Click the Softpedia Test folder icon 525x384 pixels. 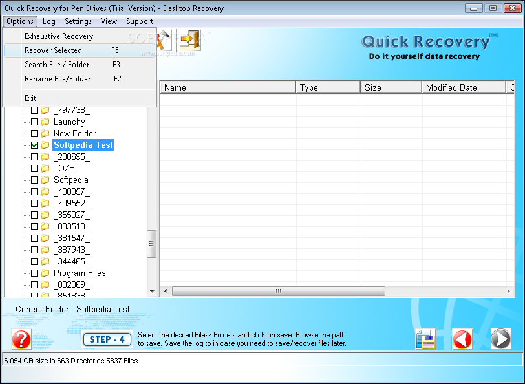click(x=45, y=145)
